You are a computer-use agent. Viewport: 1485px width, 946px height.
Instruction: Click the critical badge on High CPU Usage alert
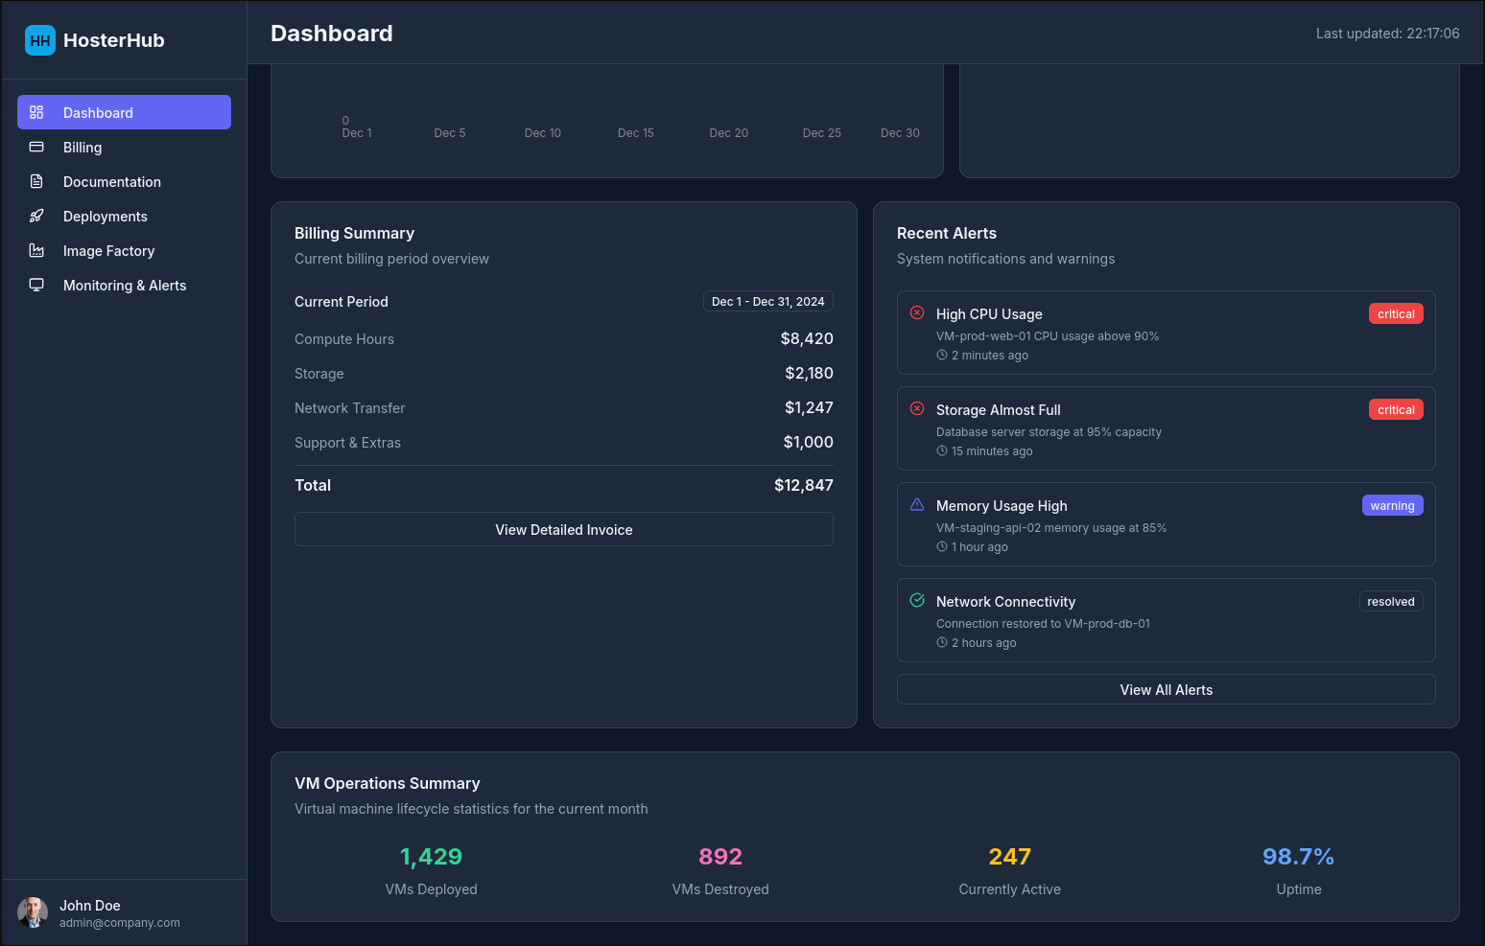coord(1396,313)
